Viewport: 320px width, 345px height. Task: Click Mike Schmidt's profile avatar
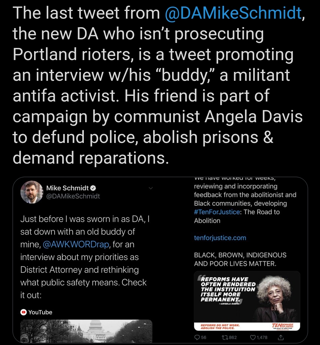pyautogui.click(x=32, y=192)
